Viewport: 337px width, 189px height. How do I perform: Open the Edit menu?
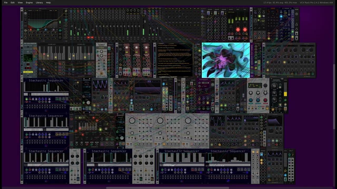pyautogui.click(x=12, y=2)
